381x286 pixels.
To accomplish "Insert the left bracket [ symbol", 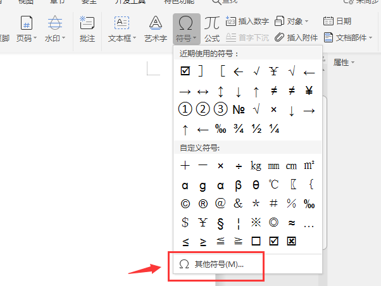I will coord(222,71).
